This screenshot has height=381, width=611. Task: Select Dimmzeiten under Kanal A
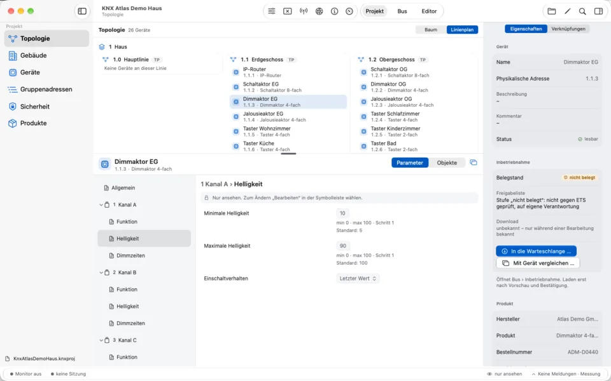144,255
